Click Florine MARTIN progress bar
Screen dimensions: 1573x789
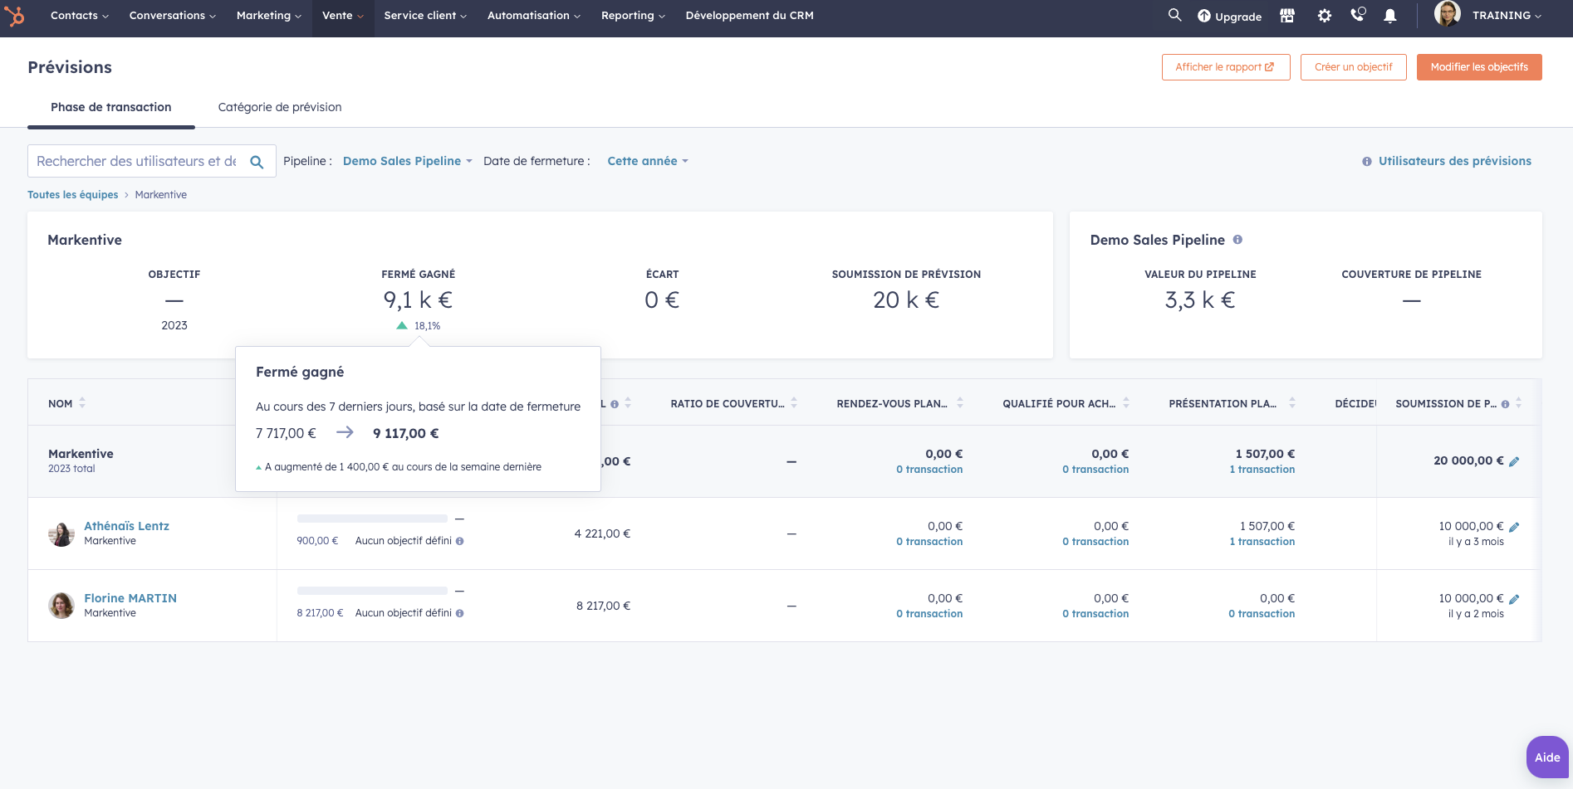point(372,591)
